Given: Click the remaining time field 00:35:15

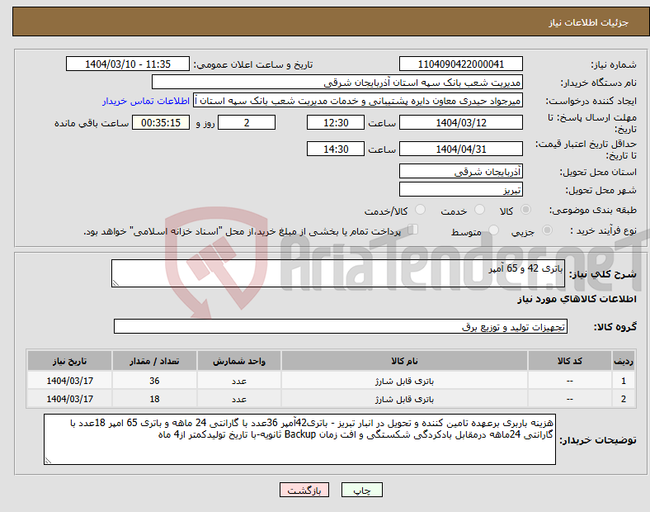Looking at the screenshot, I should click(161, 123).
